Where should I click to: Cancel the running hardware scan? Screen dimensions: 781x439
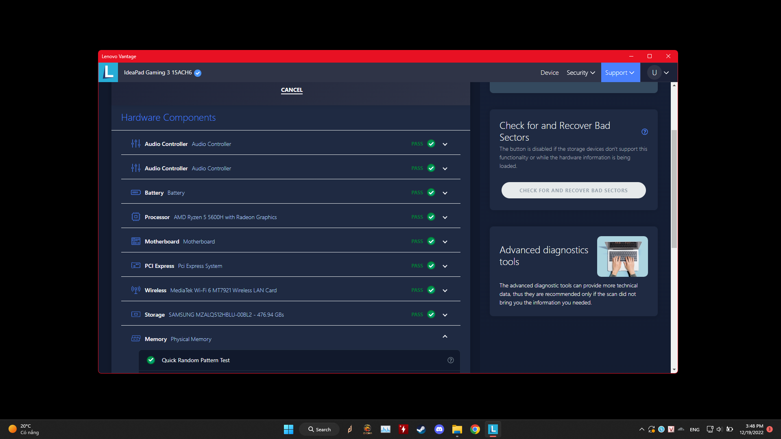click(x=292, y=90)
